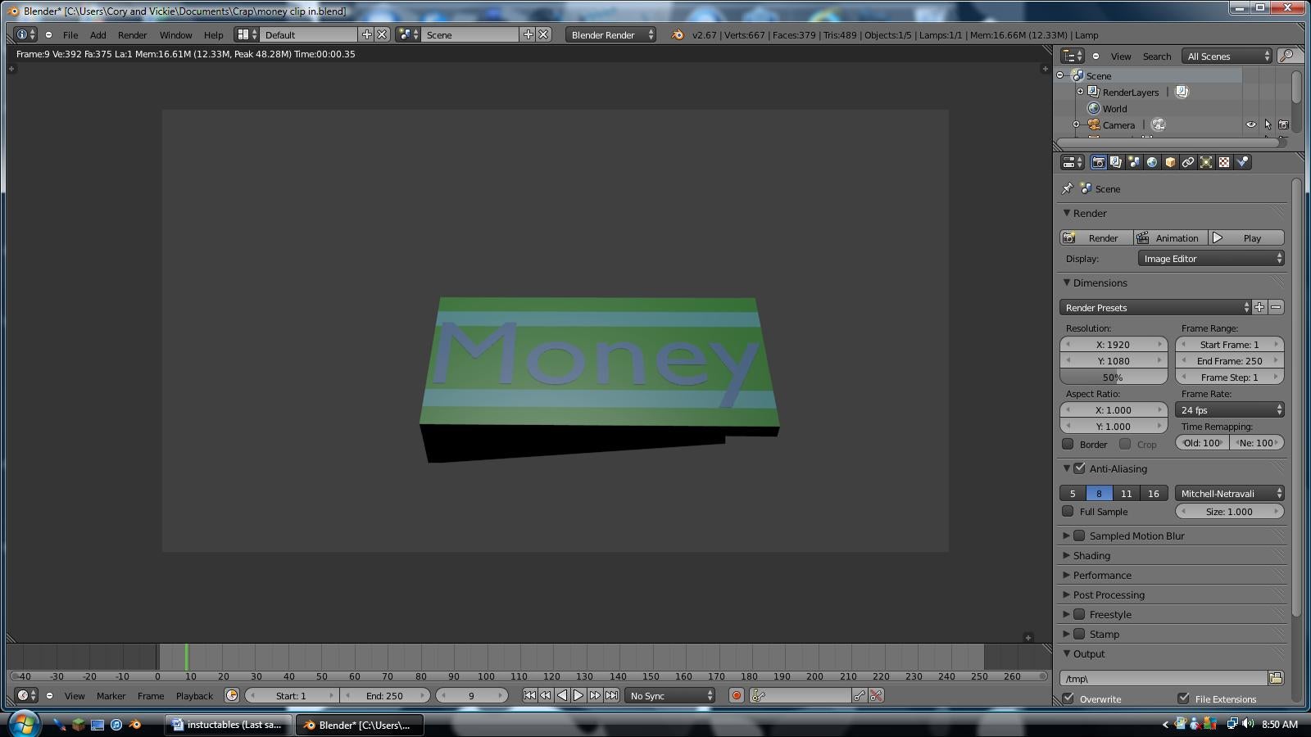The width and height of the screenshot is (1311, 737).
Task: Jump to the start of the timeline
Action: [531, 694]
